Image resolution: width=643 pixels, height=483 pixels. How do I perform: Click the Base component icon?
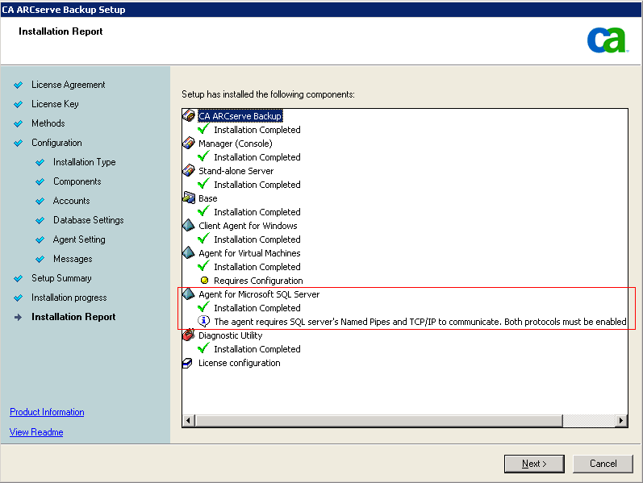pyautogui.click(x=189, y=198)
